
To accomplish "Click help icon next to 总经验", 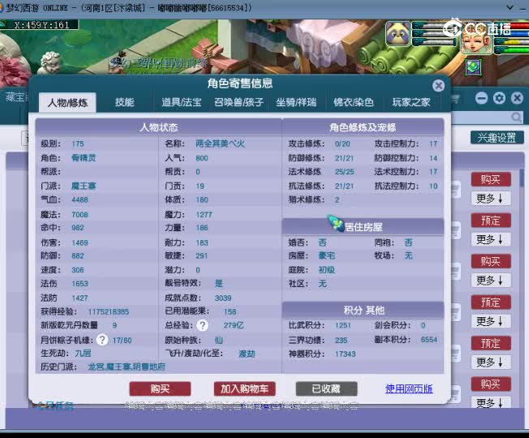I will [202, 325].
